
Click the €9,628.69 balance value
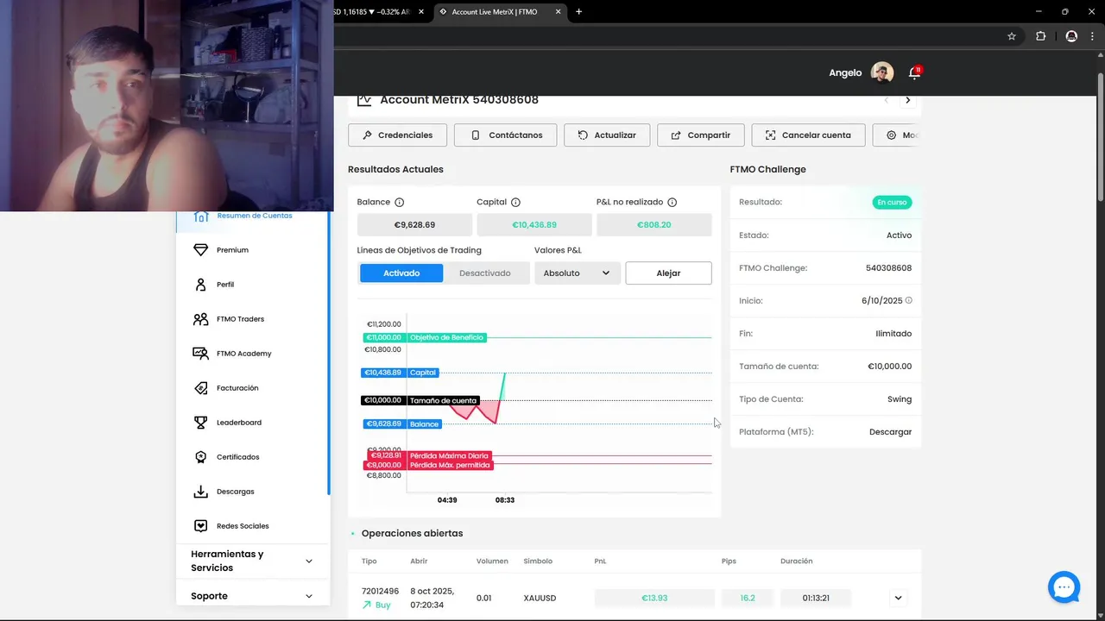click(x=414, y=225)
